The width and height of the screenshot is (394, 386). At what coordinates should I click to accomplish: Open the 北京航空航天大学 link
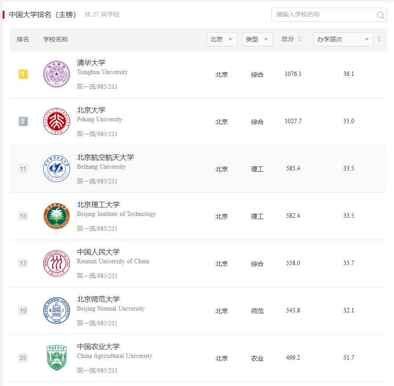click(106, 158)
